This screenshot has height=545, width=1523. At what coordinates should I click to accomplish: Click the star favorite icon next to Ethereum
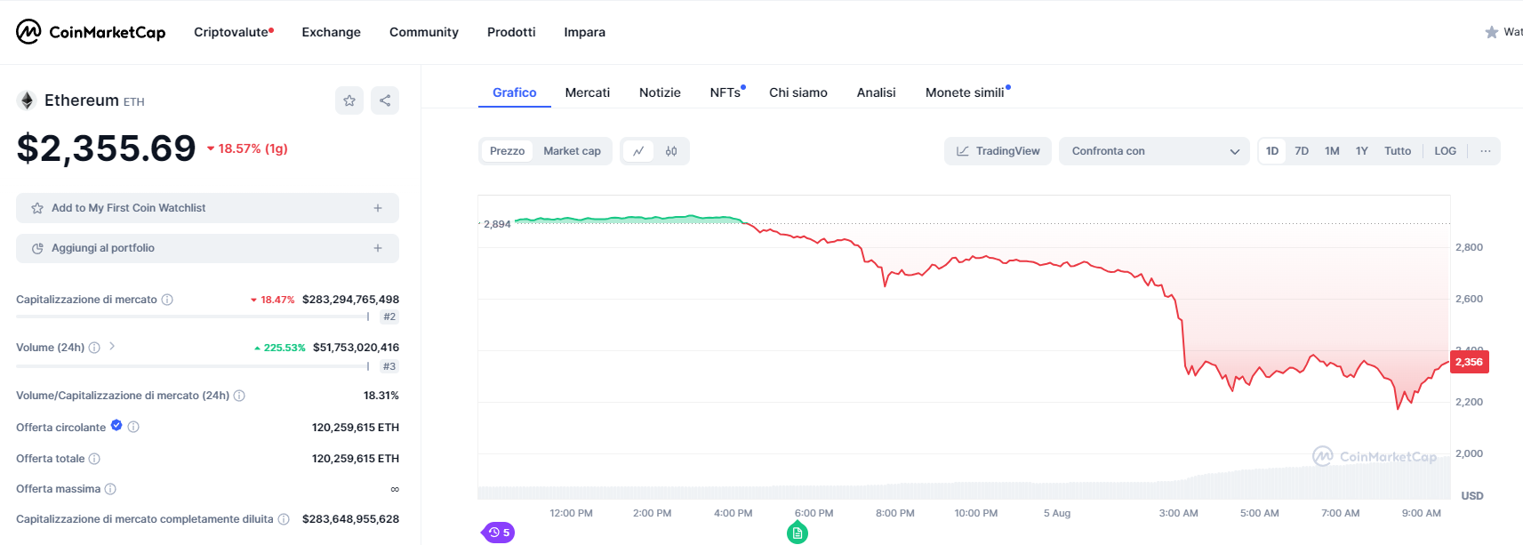[349, 100]
